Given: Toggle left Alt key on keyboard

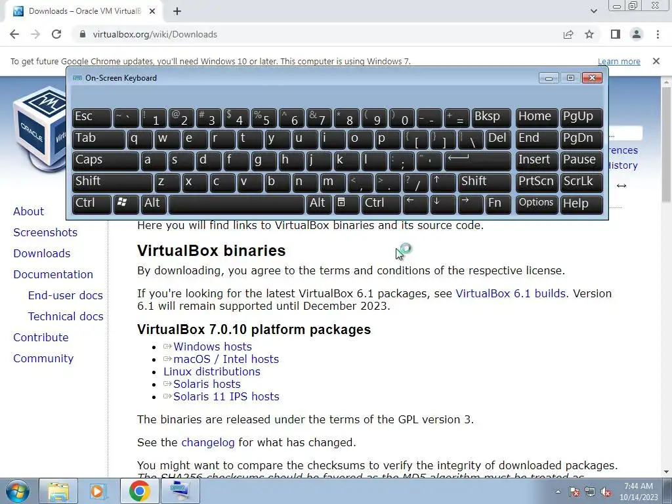Looking at the screenshot, I should click(153, 203).
